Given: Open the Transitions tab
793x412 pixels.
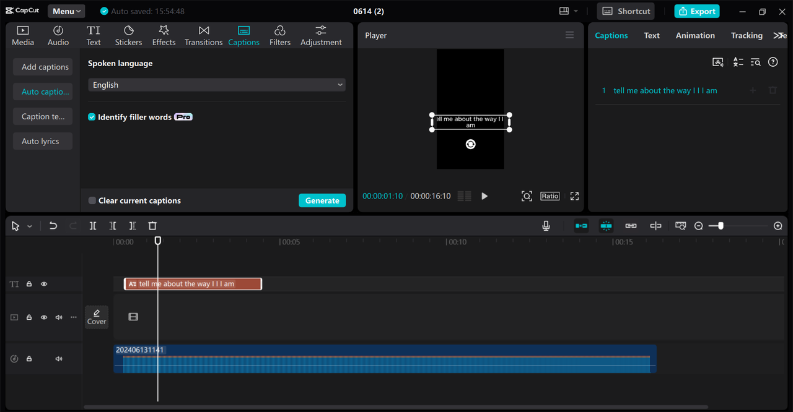Looking at the screenshot, I should [204, 36].
